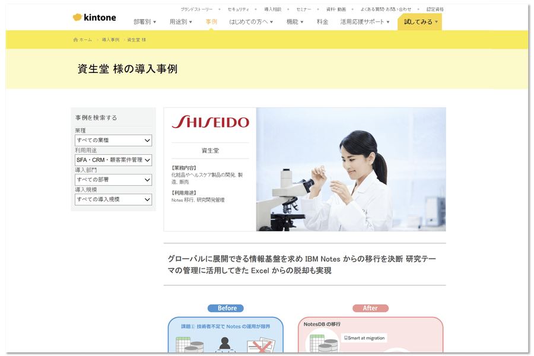
Task: Click the kintone logo
Action: click(94, 17)
